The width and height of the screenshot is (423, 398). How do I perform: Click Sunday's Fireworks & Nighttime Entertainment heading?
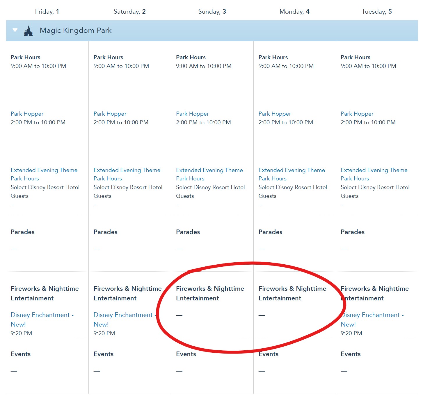point(210,293)
